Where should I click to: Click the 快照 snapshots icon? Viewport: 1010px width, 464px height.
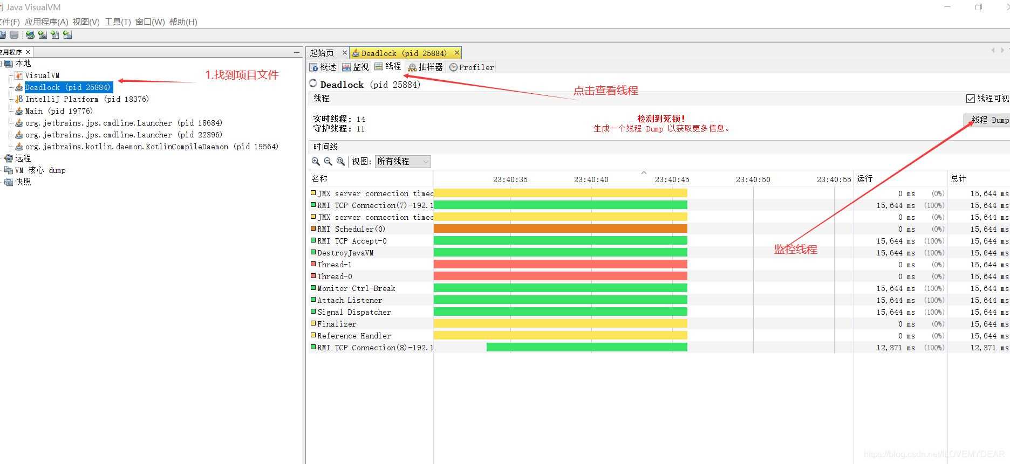click(9, 182)
